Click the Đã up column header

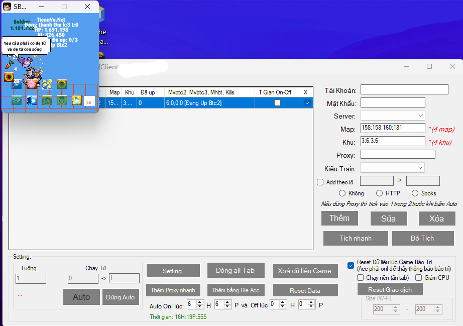(x=148, y=92)
